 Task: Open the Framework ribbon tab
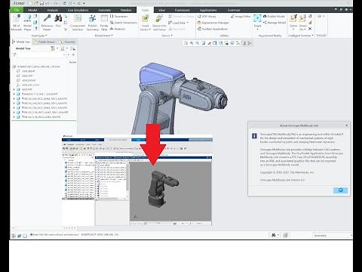pos(183,10)
